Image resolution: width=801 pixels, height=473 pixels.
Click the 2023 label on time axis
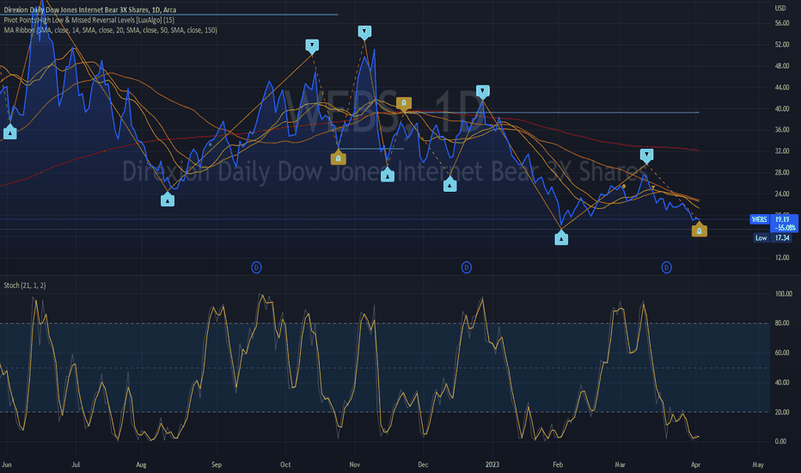492,464
